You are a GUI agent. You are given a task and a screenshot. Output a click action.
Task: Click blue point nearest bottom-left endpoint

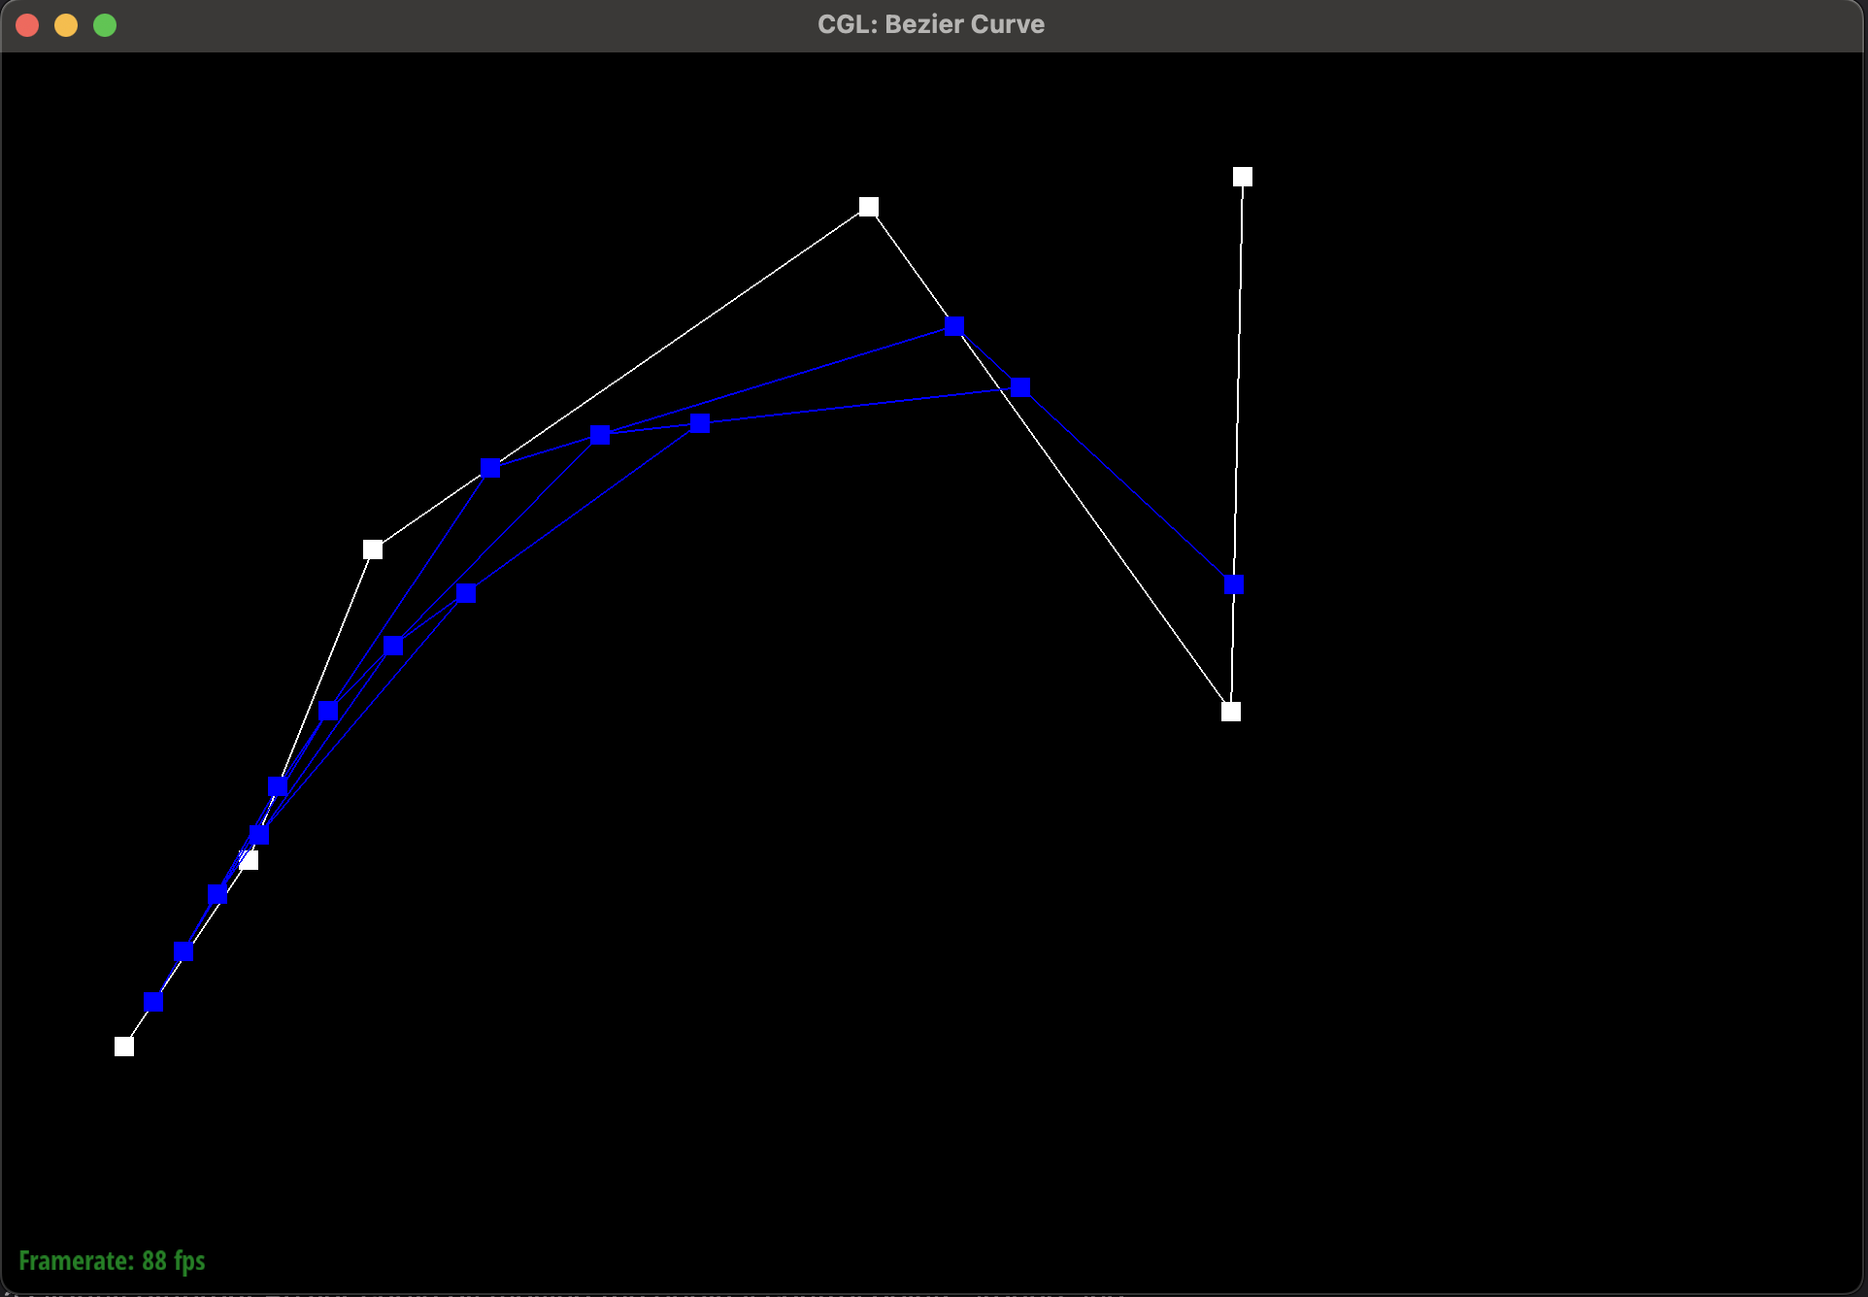tap(153, 1001)
